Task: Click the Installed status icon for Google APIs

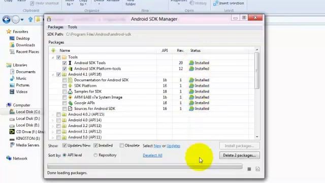Action: coord(191,103)
